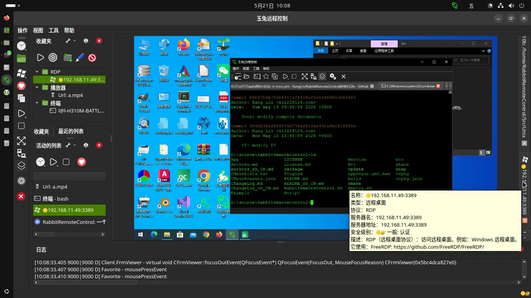The height and width of the screenshot is (298, 531).
Task: Collapse the 播放器 folder in favorites
Action: (37, 87)
